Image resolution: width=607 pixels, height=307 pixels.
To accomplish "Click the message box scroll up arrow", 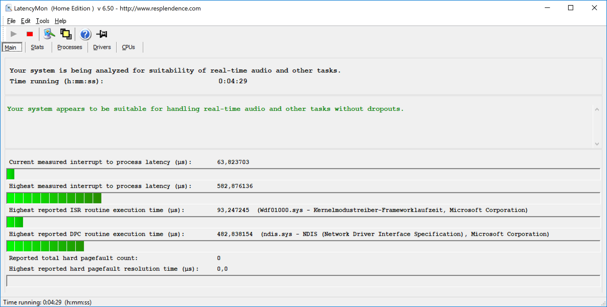I will pyautogui.click(x=597, y=109).
